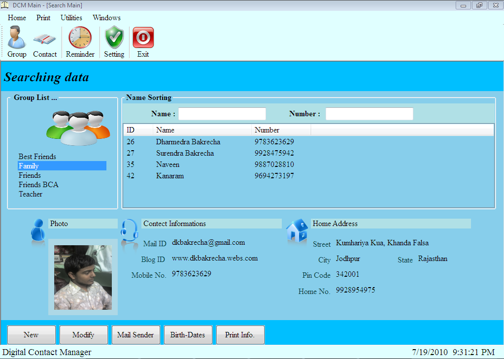Click number 9928475942 in the list
The image size is (504, 359).
(274, 153)
